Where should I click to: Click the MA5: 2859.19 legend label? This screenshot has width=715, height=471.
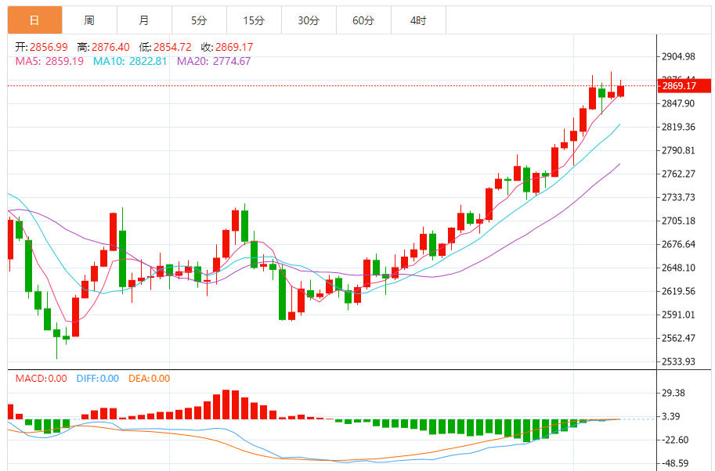[x=49, y=61]
